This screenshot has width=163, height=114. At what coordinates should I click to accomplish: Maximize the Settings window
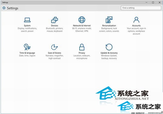[153, 2]
